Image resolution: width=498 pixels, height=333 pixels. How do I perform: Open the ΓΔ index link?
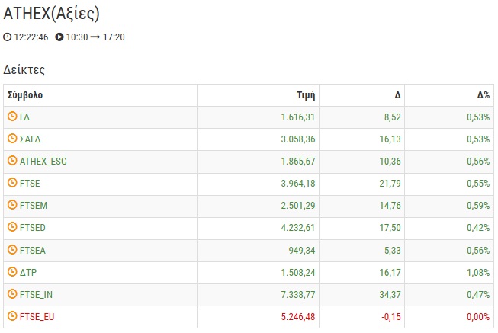coord(25,117)
